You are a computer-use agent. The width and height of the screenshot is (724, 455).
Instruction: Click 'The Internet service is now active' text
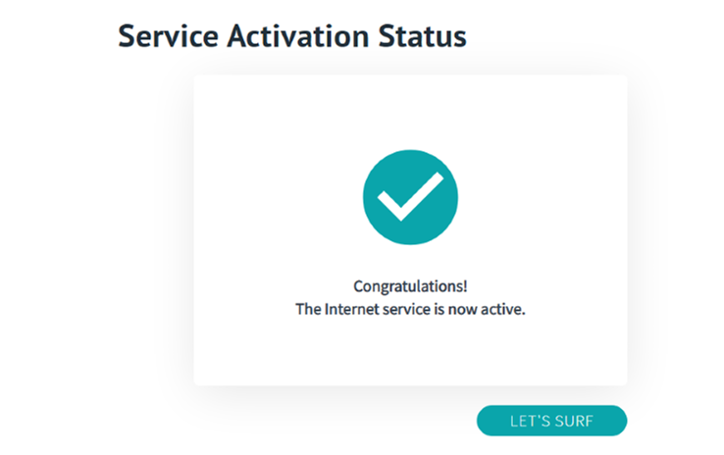point(410,309)
